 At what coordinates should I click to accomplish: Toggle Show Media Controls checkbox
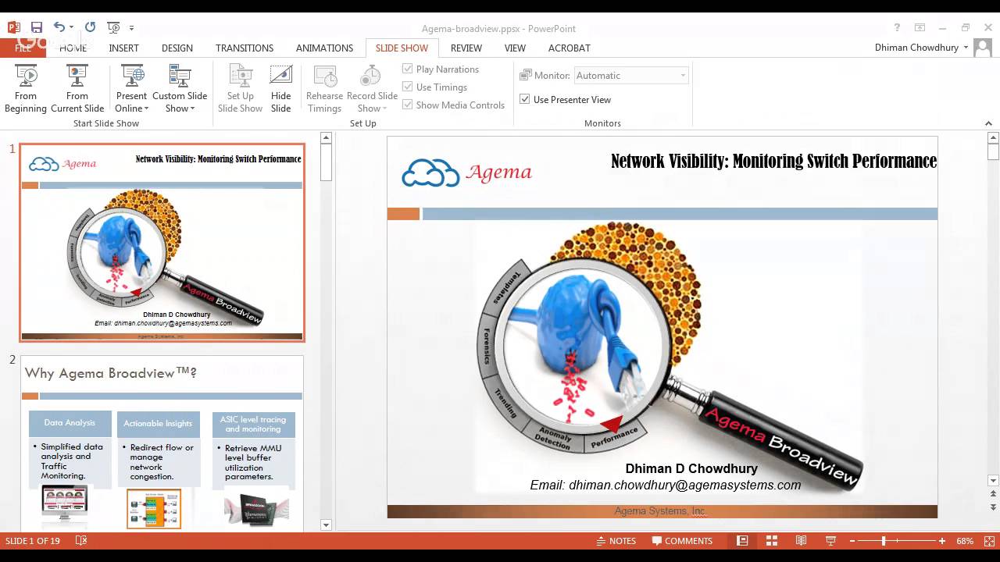tap(408, 105)
